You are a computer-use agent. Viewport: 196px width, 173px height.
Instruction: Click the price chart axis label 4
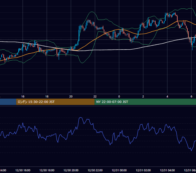tap(167, 97)
